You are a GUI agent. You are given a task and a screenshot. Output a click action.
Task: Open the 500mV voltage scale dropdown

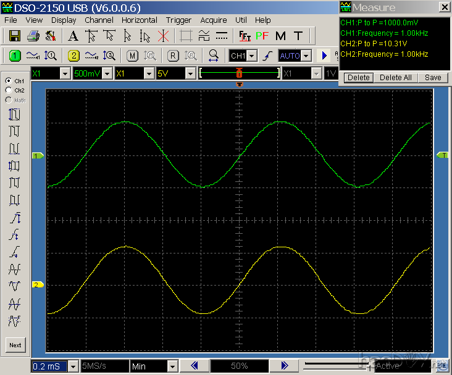pyautogui.click(x=107, y=73)
